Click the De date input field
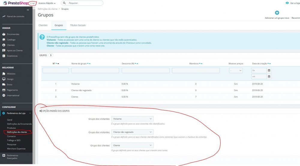Image resolution: width=300 pixels, height=166 pixels. [259, 71]
